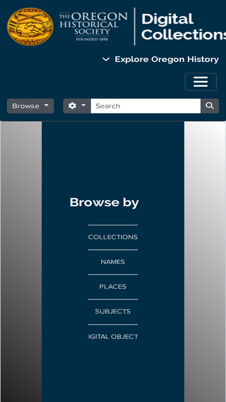Browse by Places
Viewport: 226px width, 402px height.
[113, 287]
